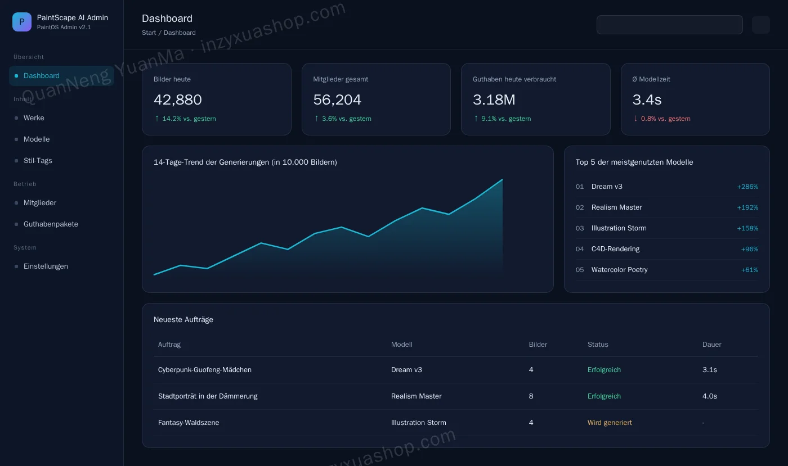788x466 pixels.
Task: Open Einstellungen in the sidebar
Action: tap(61, 266)
